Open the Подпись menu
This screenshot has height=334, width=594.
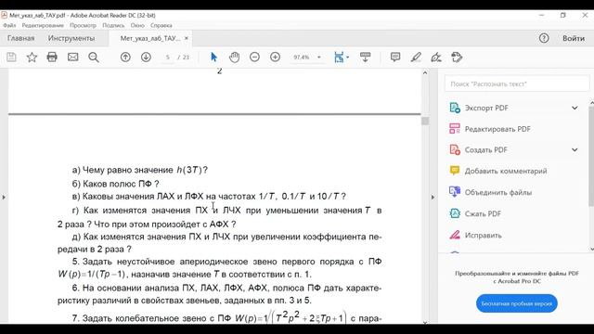pos(113,25)
